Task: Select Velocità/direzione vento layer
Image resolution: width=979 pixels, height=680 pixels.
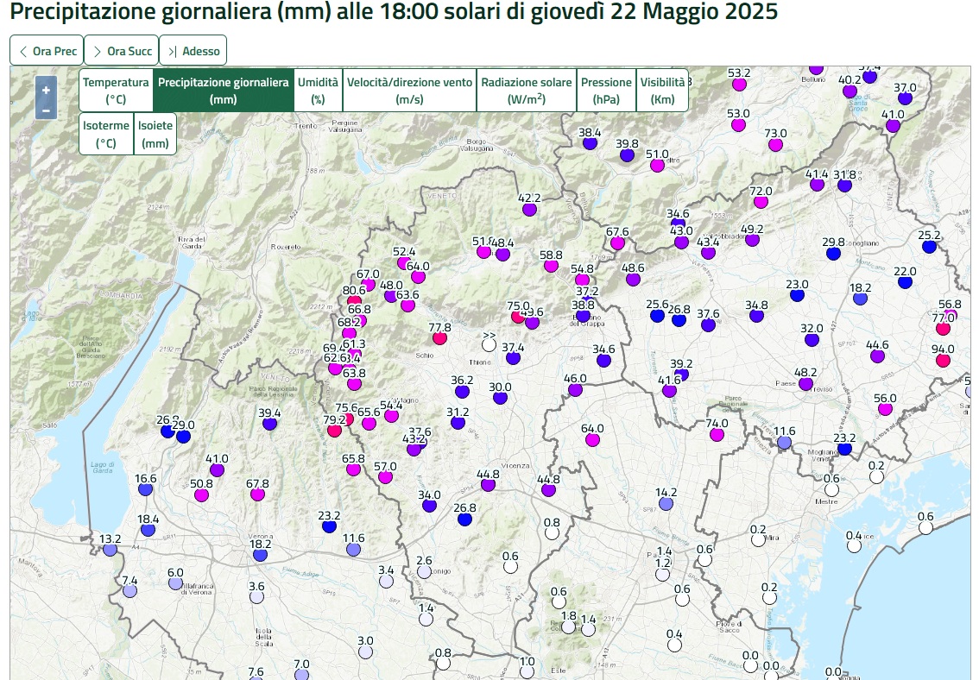Action: (409, 91)
